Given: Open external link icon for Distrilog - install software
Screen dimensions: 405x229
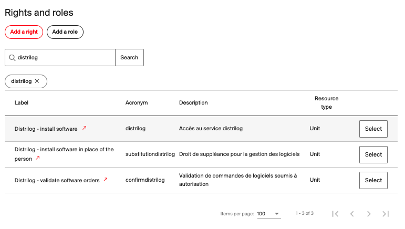Looking at the screenshot, I should [x=85, y=128].
